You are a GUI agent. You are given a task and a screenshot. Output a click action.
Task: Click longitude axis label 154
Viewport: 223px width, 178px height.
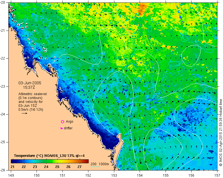140,175
